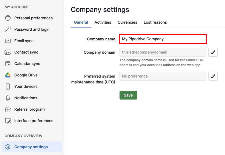Image resolution: width=225 pixels, height=155 pixels.
Task: Click the calendar icon for Calendar sync
Action: (8, 64)
